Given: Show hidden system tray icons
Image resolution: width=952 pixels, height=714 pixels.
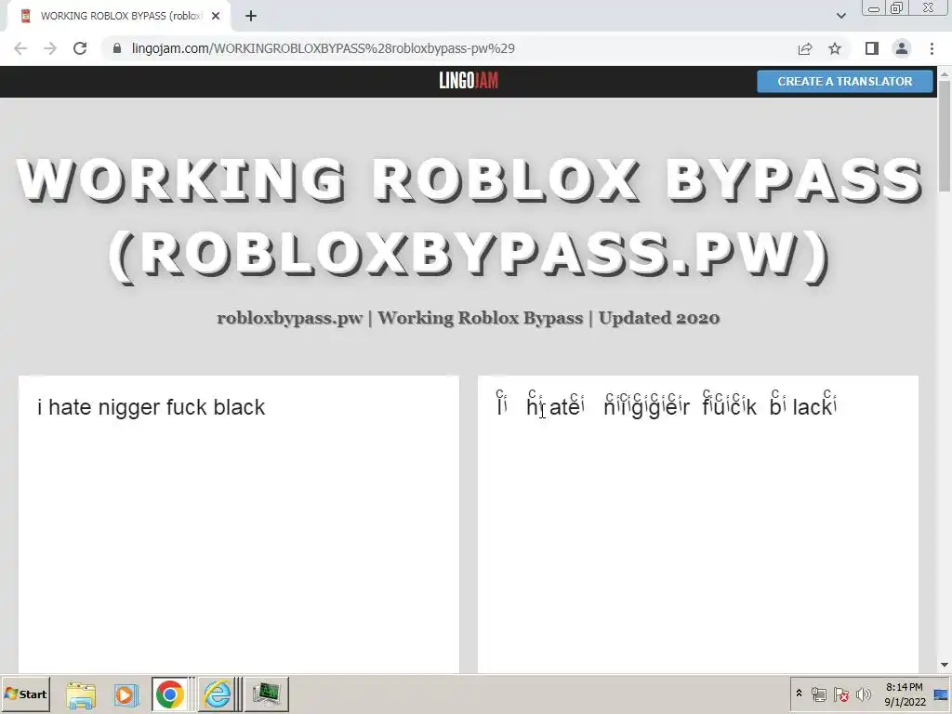Looking at the screenshot, I should tap(799, 694).
